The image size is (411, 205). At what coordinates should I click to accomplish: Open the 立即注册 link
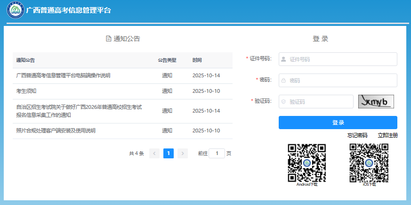(x=387, y=136)
